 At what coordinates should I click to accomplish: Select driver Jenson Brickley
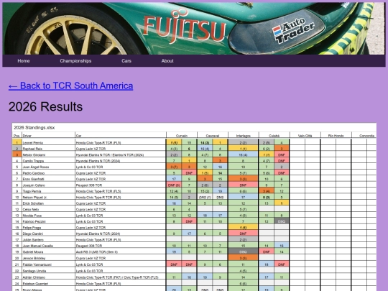(34, 258)
